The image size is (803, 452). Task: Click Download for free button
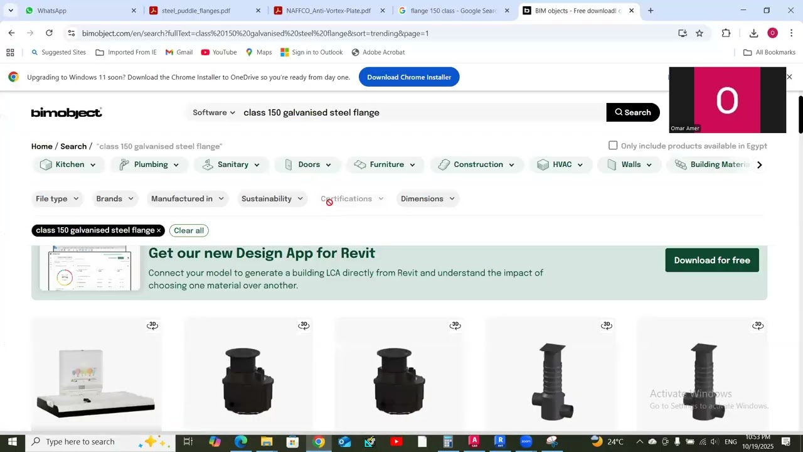pyautogui.click(x=712, y=260)
